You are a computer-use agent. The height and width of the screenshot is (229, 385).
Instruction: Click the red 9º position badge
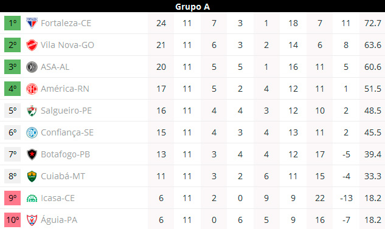coord(13,198)
